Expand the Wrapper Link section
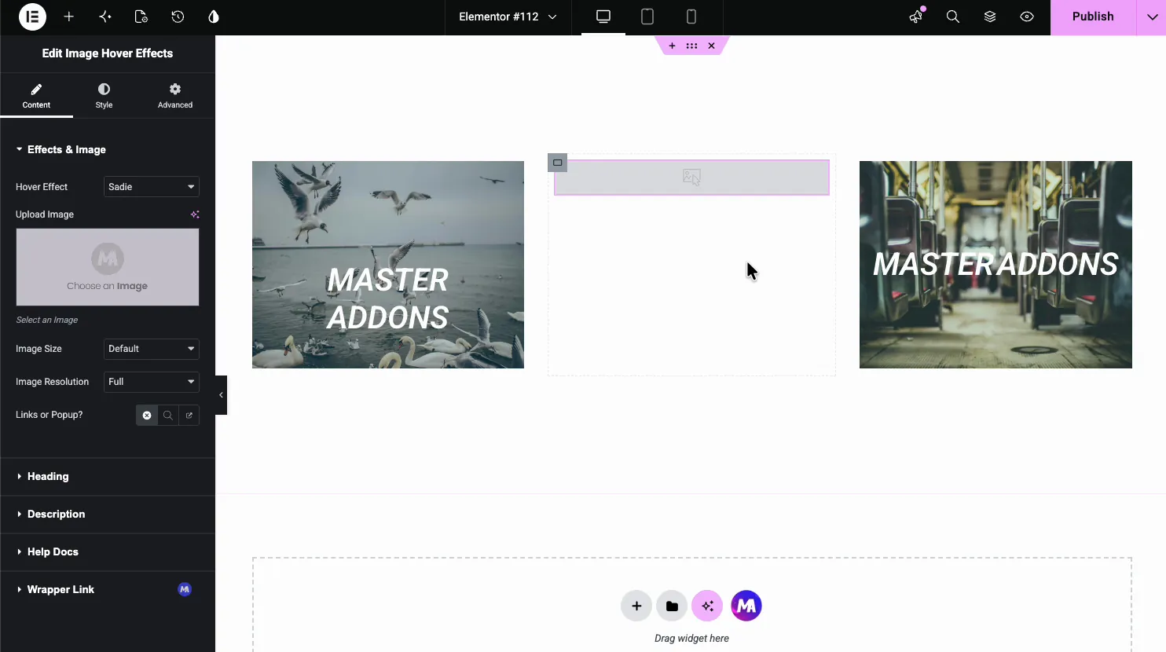Viewport: 1166px width, 652px height. tap(108, 590)
